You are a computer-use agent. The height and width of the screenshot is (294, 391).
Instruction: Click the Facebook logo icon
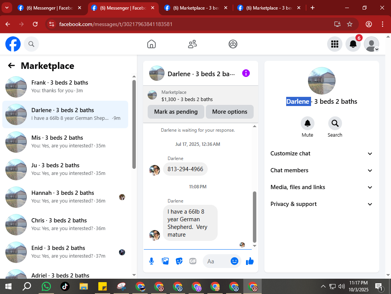point(13,44)
